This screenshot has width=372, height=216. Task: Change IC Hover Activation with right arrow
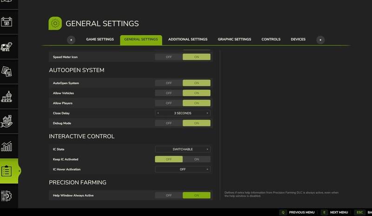coord(207,169)
